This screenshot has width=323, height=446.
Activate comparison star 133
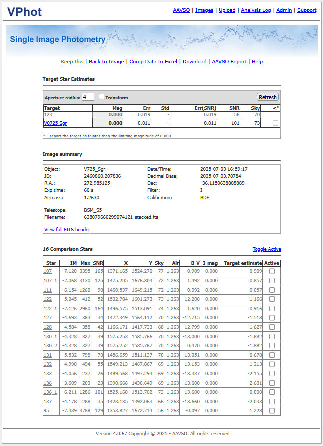[x=272, y=374]
